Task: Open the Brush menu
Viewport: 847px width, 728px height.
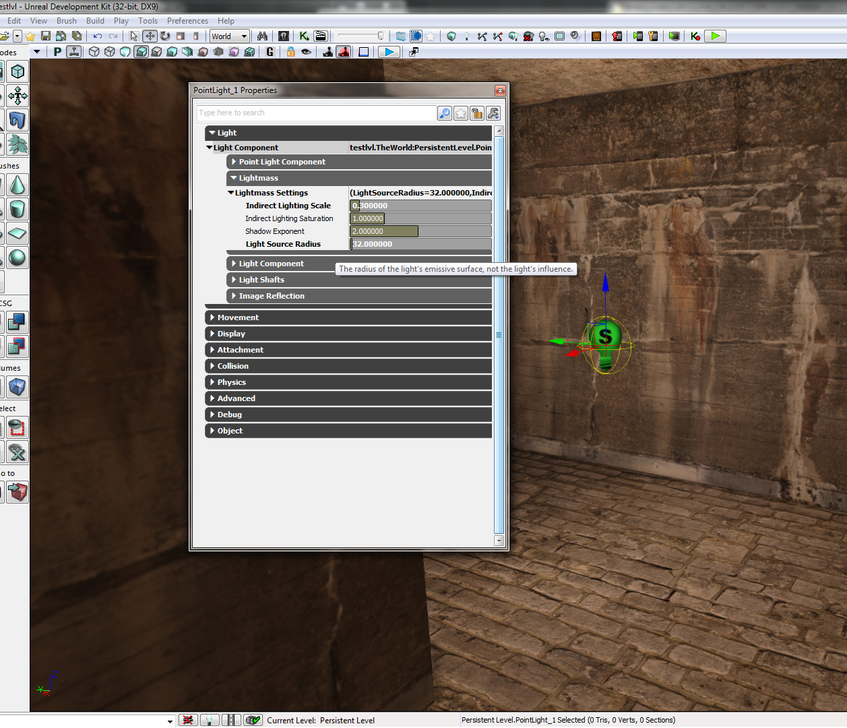Action: tap(67, 21)
